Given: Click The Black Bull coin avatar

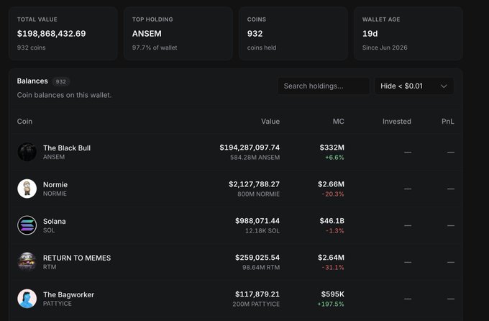Looking at the screenshot, I should click(27, 152).
